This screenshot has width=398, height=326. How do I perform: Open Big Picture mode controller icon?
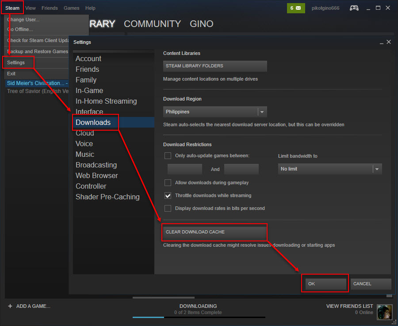coord(354,8)
